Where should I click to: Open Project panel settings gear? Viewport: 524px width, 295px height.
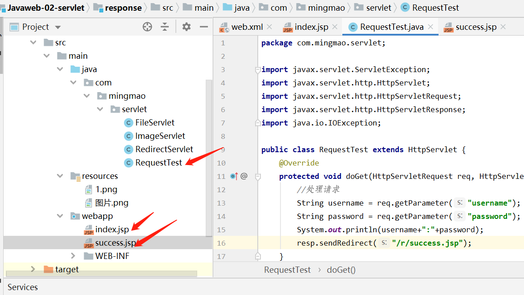coord(187,27)
